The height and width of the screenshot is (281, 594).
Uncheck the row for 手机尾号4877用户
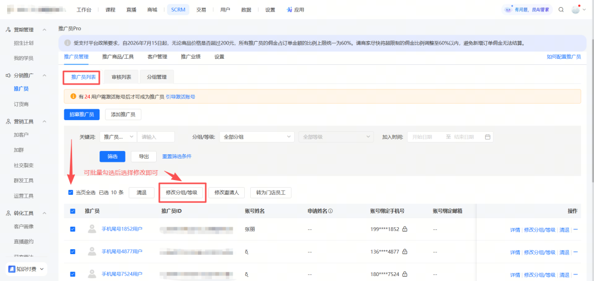73,252
